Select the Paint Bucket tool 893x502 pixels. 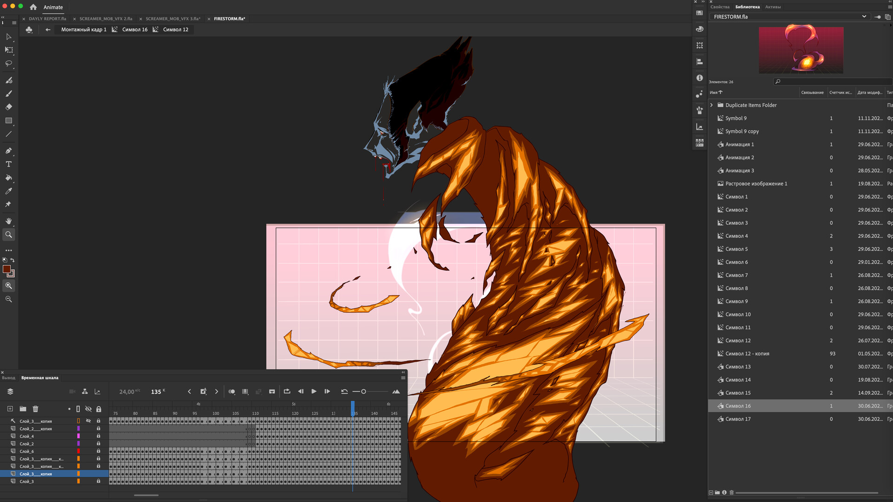point(8,178)
